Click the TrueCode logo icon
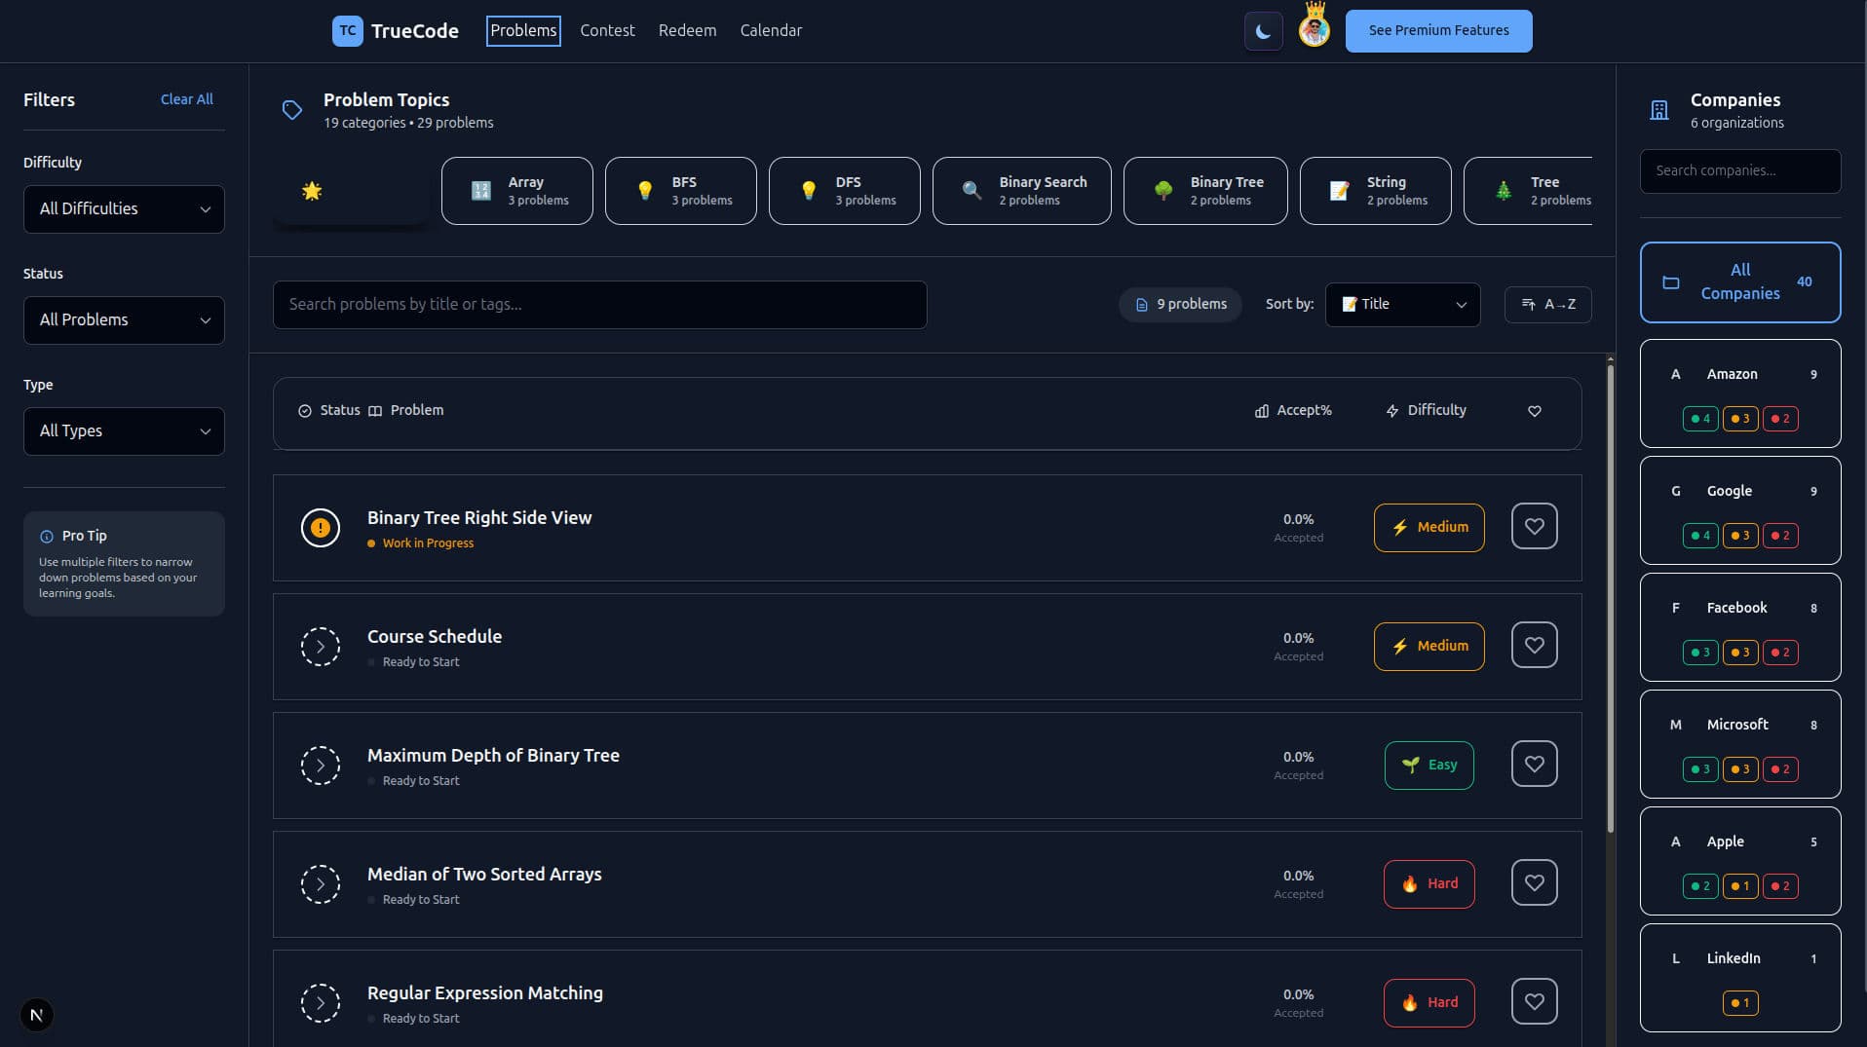This screenshot has height=1047, width=1867. coord(348,30)
